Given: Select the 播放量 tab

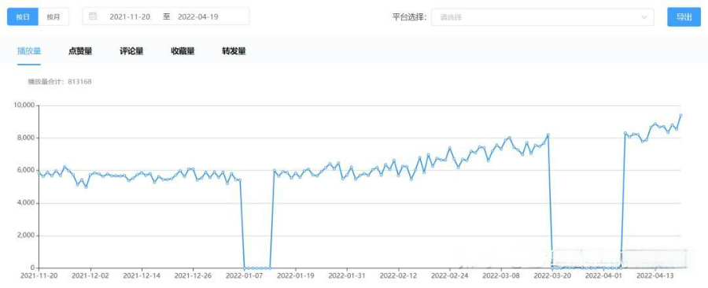Looking at the screenshot, I should point(29,51).
